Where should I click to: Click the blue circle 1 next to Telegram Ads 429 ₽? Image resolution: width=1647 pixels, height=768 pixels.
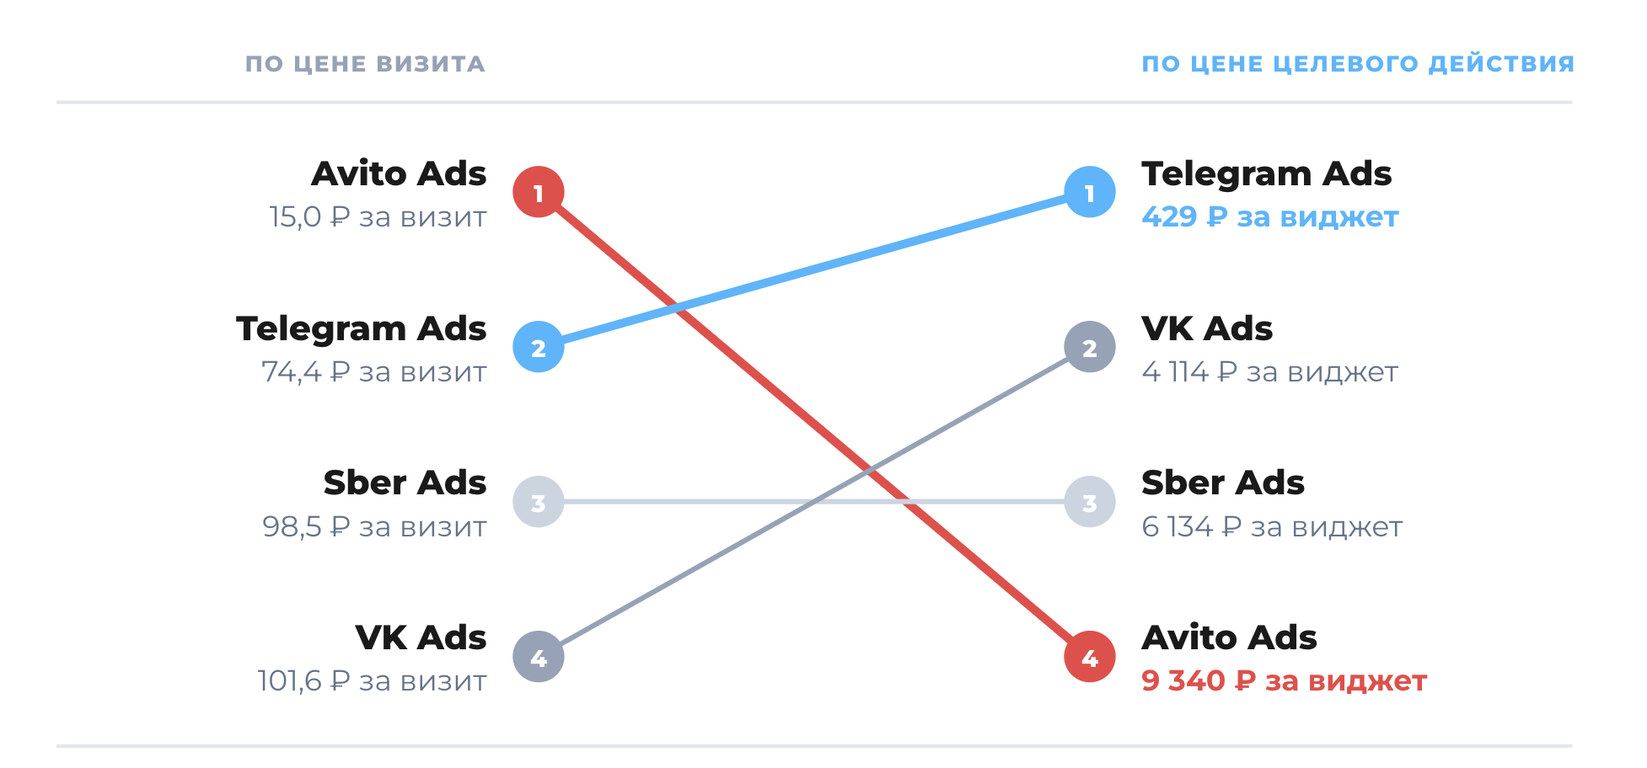point(1090,192)
